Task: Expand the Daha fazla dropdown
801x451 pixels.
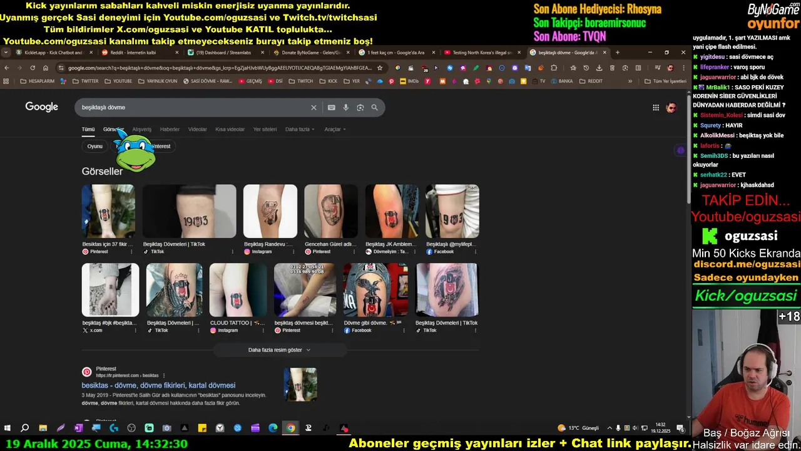Action: [x=300, y=129]
